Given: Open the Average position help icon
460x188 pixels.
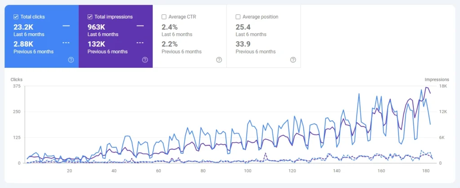Looking at the screenshot, I should pos(293,60).
